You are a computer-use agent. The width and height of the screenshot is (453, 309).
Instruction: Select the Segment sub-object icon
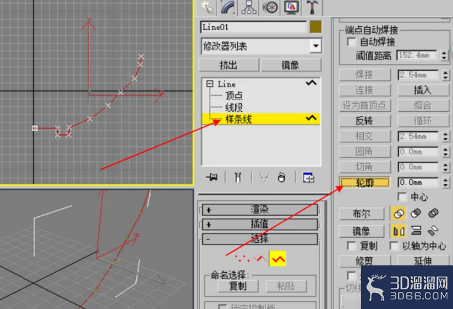[x=261, y=258]
